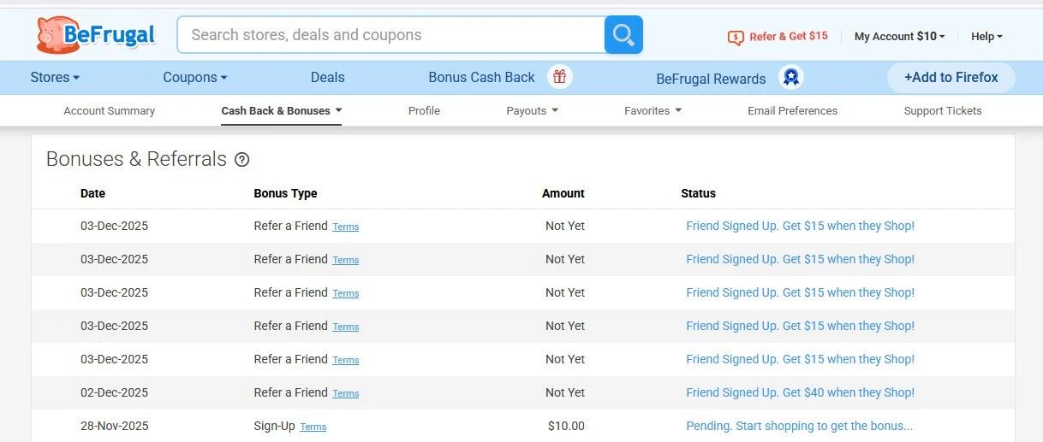Focus the search stores, deals and coupons field
The image size is (1043, 442).
point(391,35)
